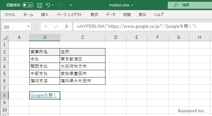This screenshot has width=212, height=116.
Task: Select the cell with 福岡県大牟田市
Action: tap(82, 81)
